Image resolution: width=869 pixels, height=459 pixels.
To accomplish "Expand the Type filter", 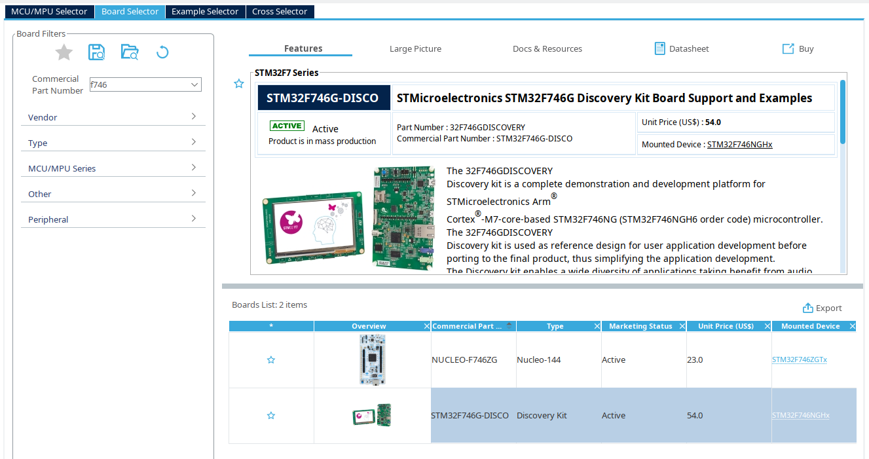I will (x=194, y=142).
